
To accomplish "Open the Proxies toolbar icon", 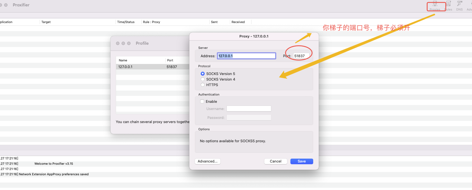I will coord(435,6).
